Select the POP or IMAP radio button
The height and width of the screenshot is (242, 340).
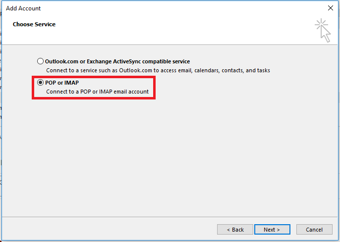tap(41, 83)
